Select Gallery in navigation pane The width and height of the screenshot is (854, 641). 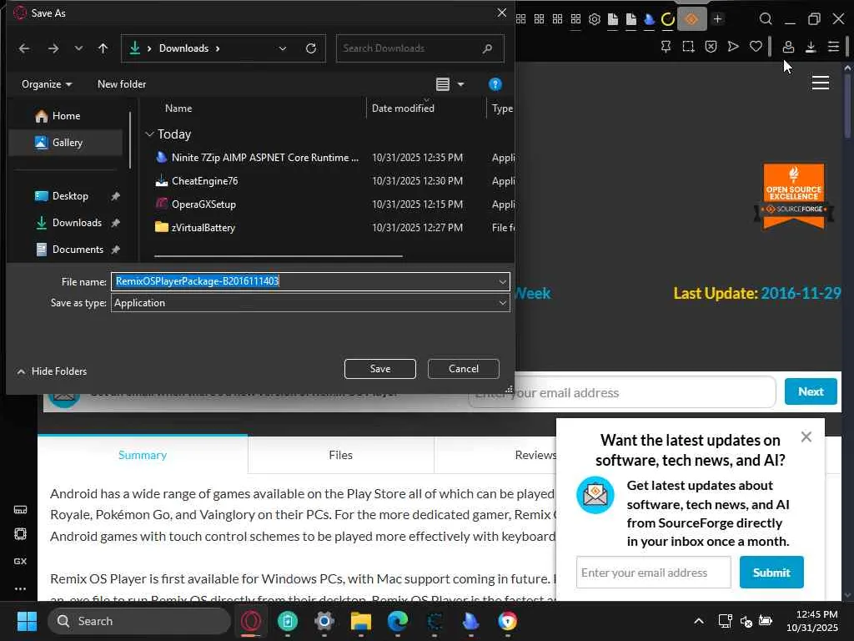pyautogui.click(x=67, y=143)
